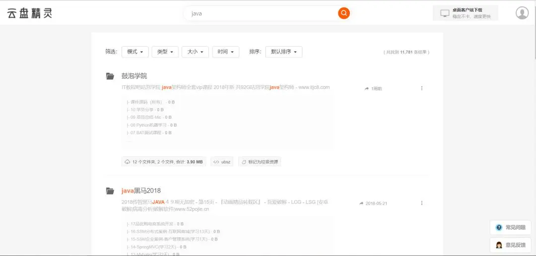The height and width of the screenshot is (256, 536).
Task: Open the 鼓泡学院 result title
Action: pos(134,76)
